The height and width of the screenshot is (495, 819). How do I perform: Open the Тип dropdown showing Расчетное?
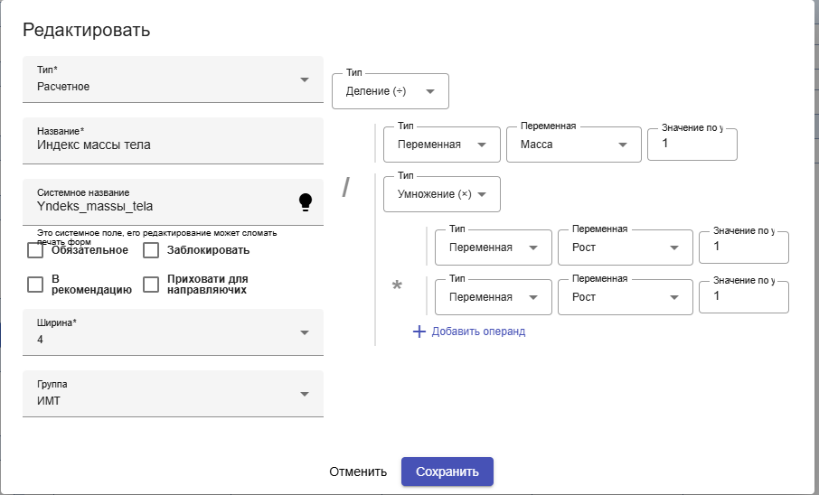point(173,79)
